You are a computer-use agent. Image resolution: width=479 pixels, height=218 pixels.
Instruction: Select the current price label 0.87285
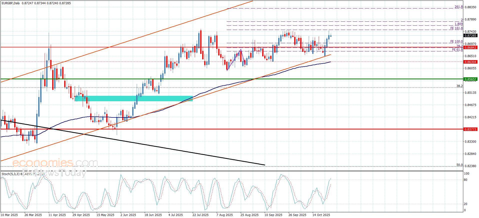click(470, 36)
